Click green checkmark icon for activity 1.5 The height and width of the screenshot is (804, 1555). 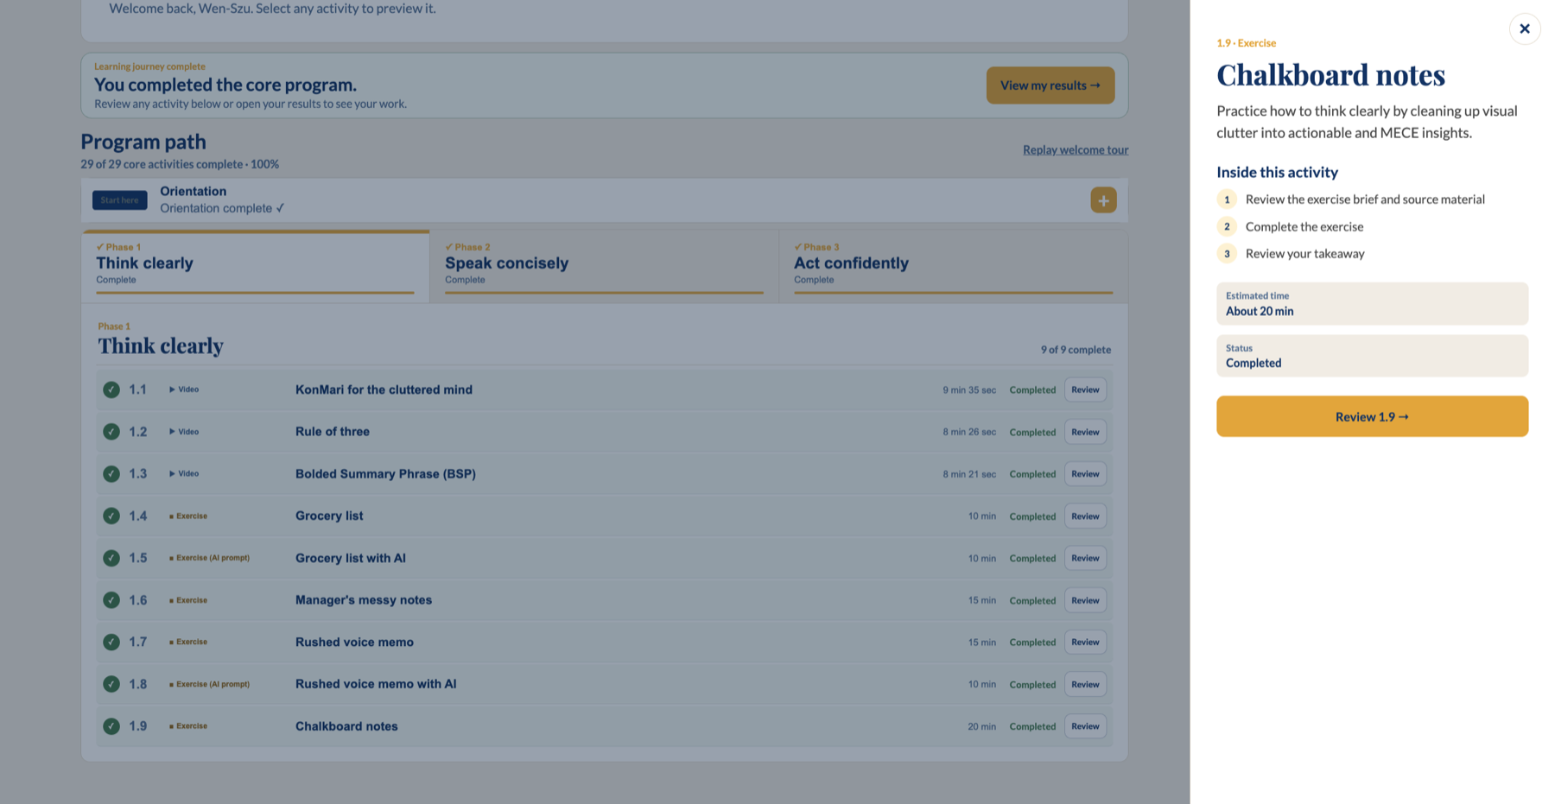[x=111, y=558]
